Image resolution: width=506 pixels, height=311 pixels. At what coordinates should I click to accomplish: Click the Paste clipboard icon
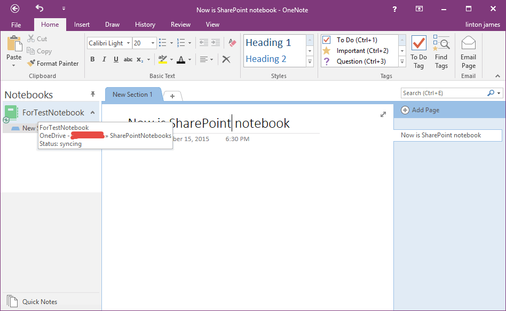pos(14,44)
